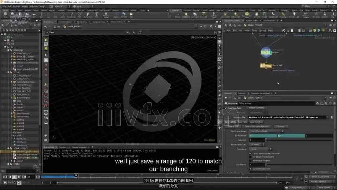Select the Sphere shelf tool
Image resolution: width=337 pixels, height=190 pixels.
point(12,15)
